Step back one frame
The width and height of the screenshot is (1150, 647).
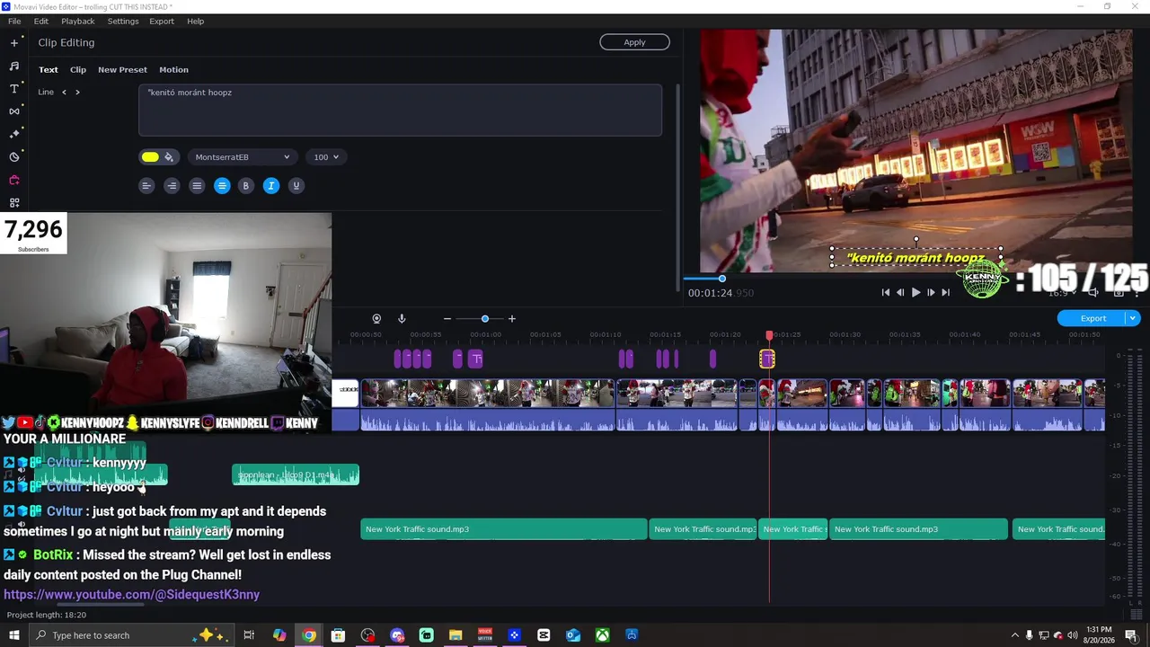click(900, 292)
